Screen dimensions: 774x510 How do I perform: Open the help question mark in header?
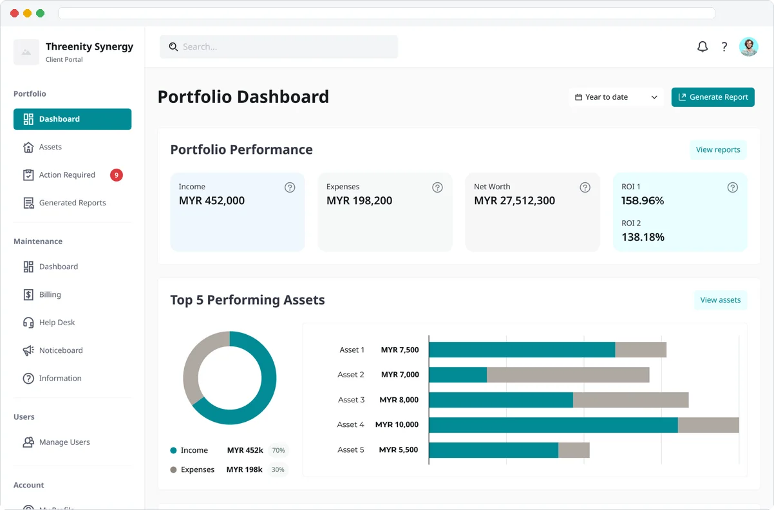point(724,46)
